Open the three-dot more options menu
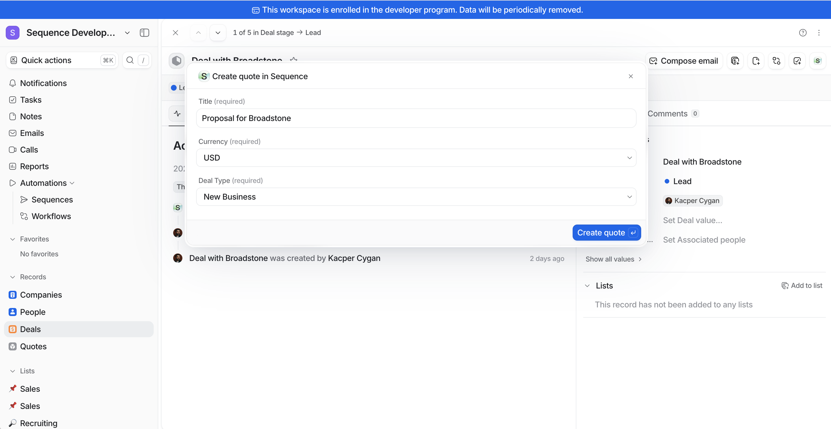The height and width of the screenshot is (429, 831). tap(819, 33)
